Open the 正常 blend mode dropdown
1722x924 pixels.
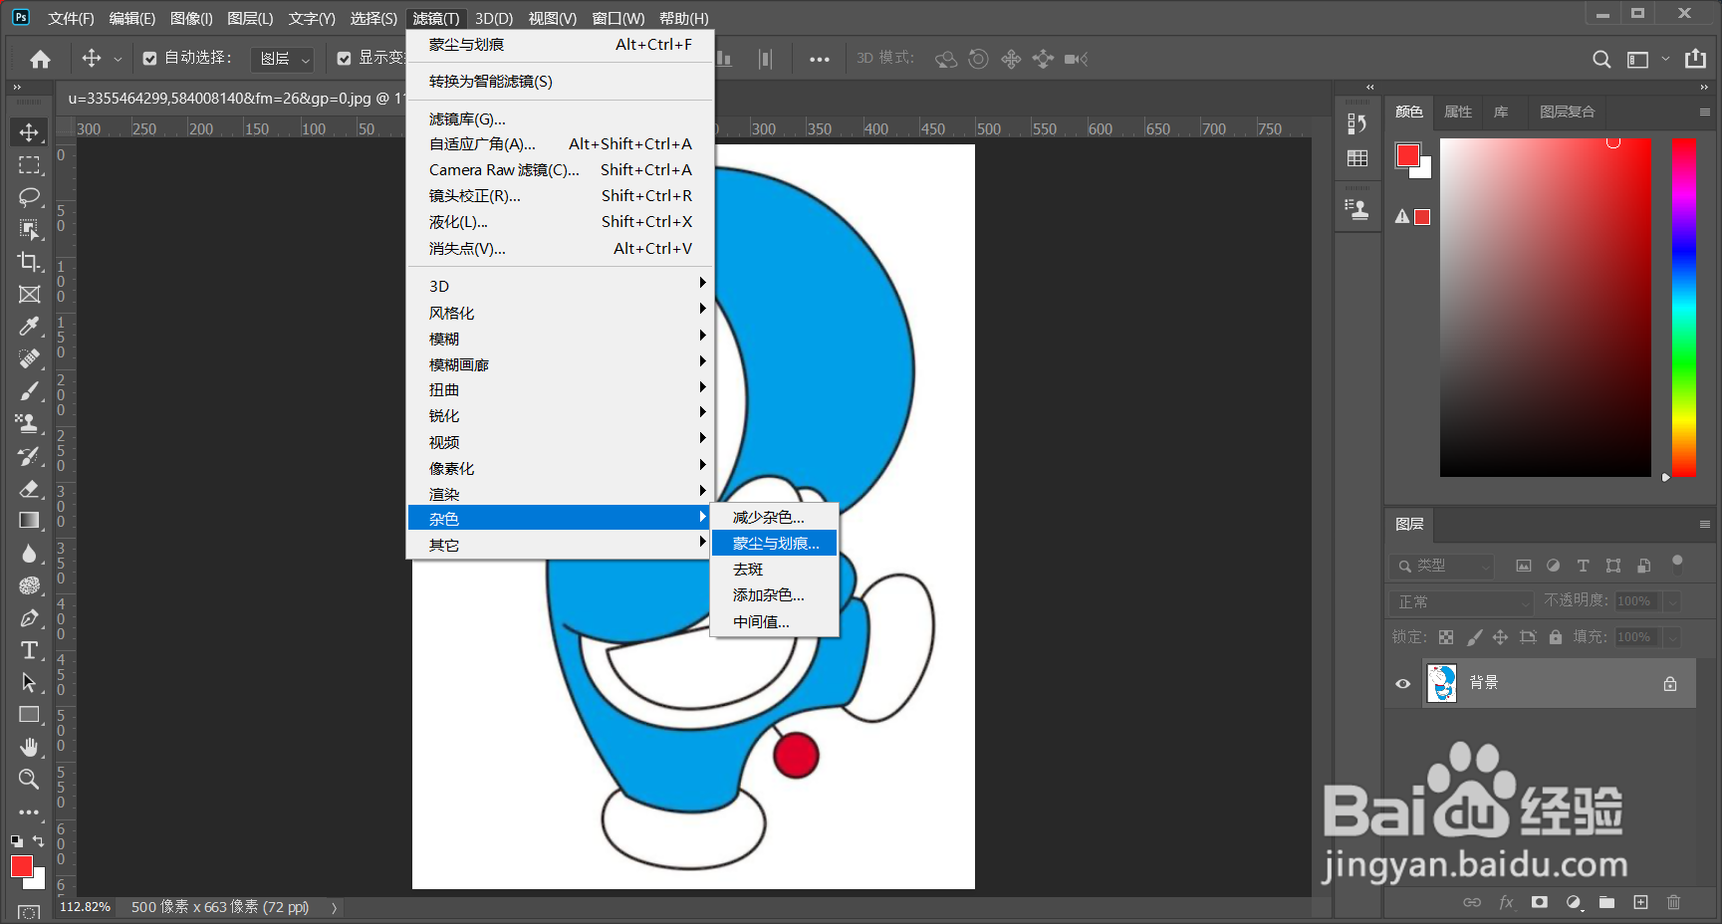1461,601
